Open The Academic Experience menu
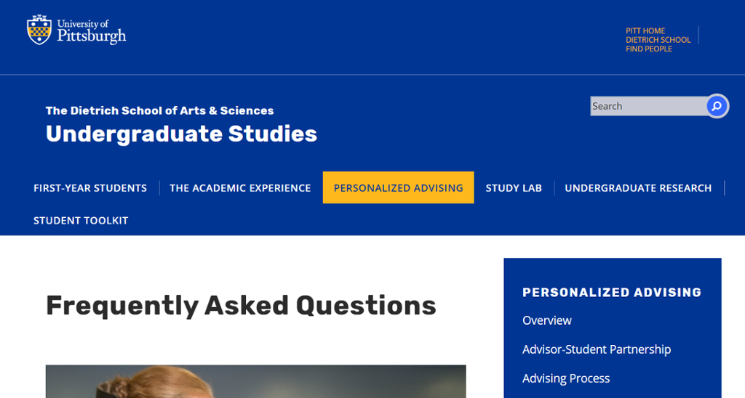 click(x=240, y=188)
